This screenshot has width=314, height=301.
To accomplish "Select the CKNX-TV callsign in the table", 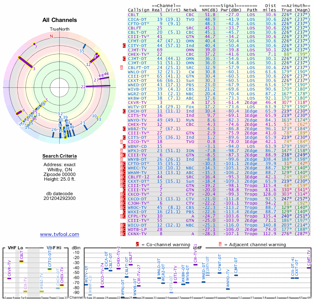I will click(x=137, y=234).
